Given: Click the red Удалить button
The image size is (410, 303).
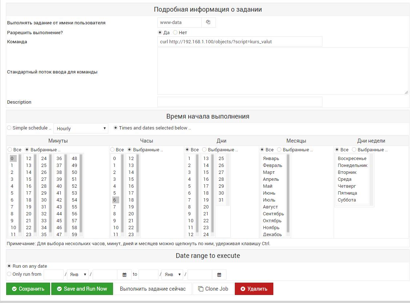Looking at the screenshot, I should tap(254, 289).
